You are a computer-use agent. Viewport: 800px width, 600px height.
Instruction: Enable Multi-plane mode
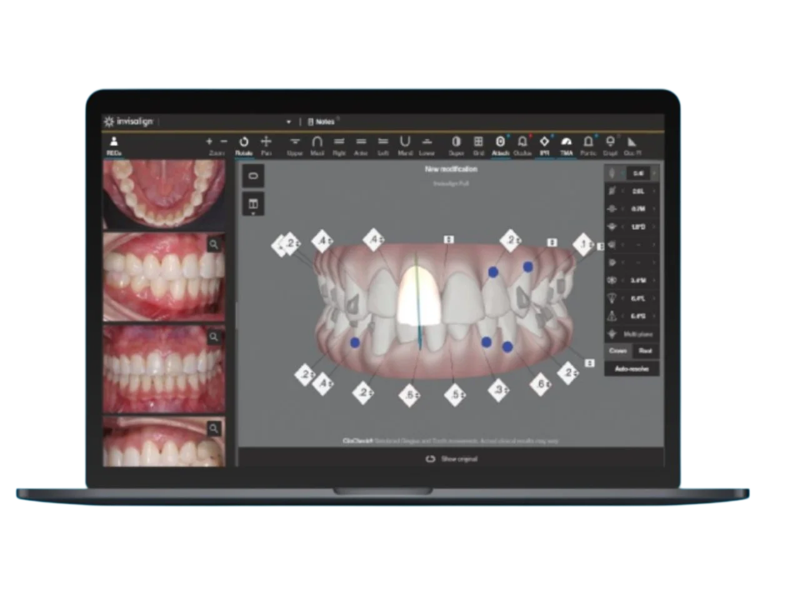631,334
